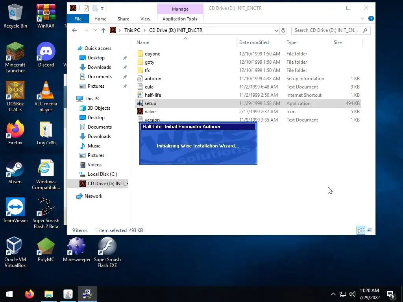Switch to the Home ribbon tab
Image resolution: width=403 pixels, height=302 pixels.
100,19
